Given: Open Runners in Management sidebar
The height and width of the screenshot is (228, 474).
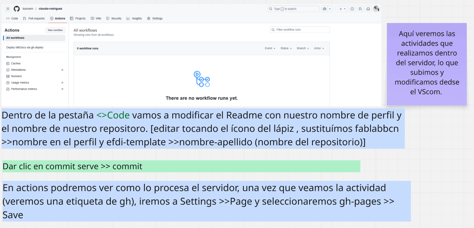Looking at the screenshot, I should (16, 76).
